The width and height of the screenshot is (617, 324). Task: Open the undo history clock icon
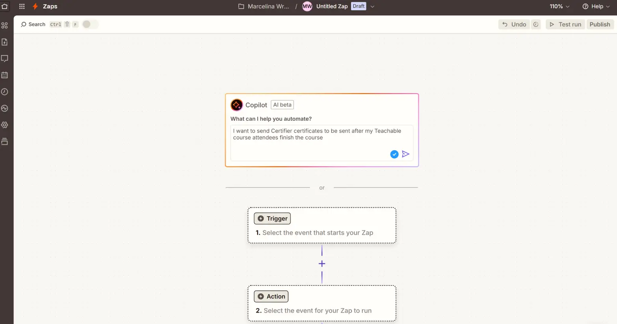click(x=536, y=24)
